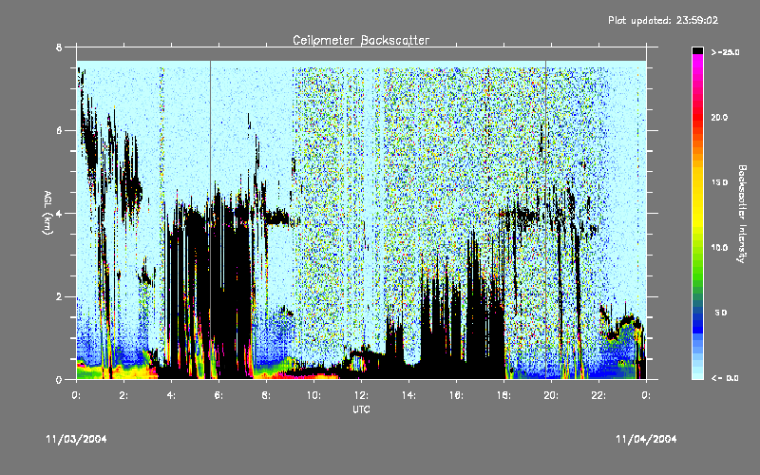Click the x-axis label '22:'
760x475 pixels.
(x=598, y=395)
